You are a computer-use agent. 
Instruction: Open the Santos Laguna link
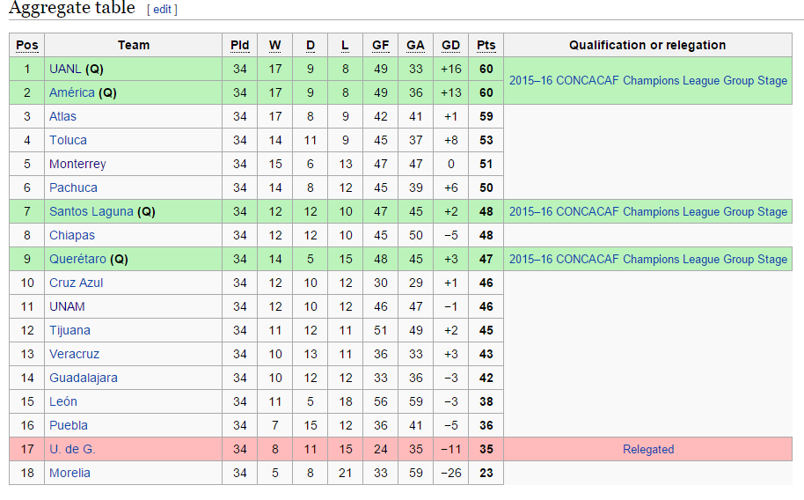click(x=91, y=211)
